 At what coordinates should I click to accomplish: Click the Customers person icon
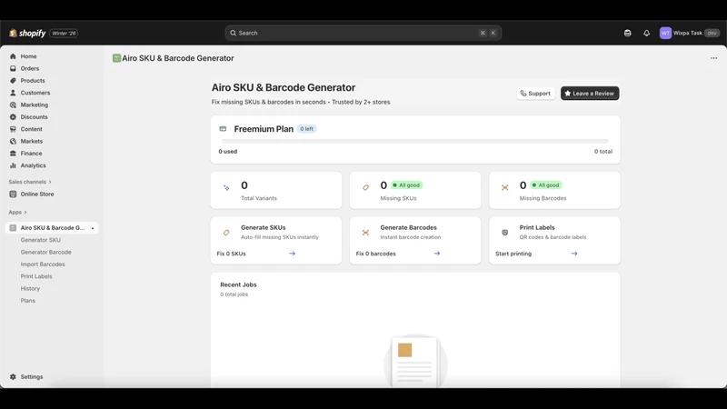point(13,93)
